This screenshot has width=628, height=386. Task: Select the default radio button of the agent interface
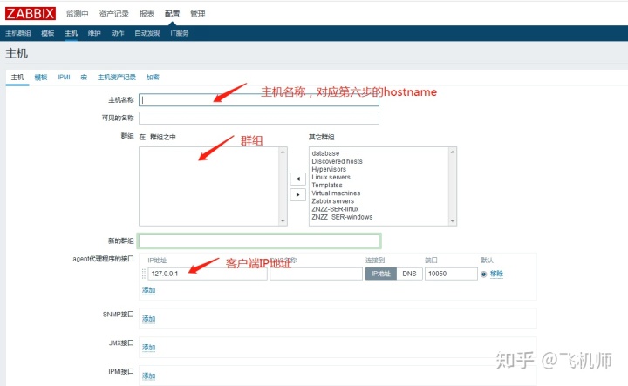(x=483, y=274)
